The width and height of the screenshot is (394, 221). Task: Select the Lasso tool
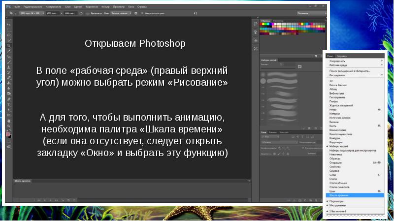(9, 35)
